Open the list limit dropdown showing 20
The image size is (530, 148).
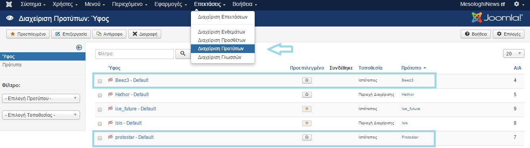(513, 53)
